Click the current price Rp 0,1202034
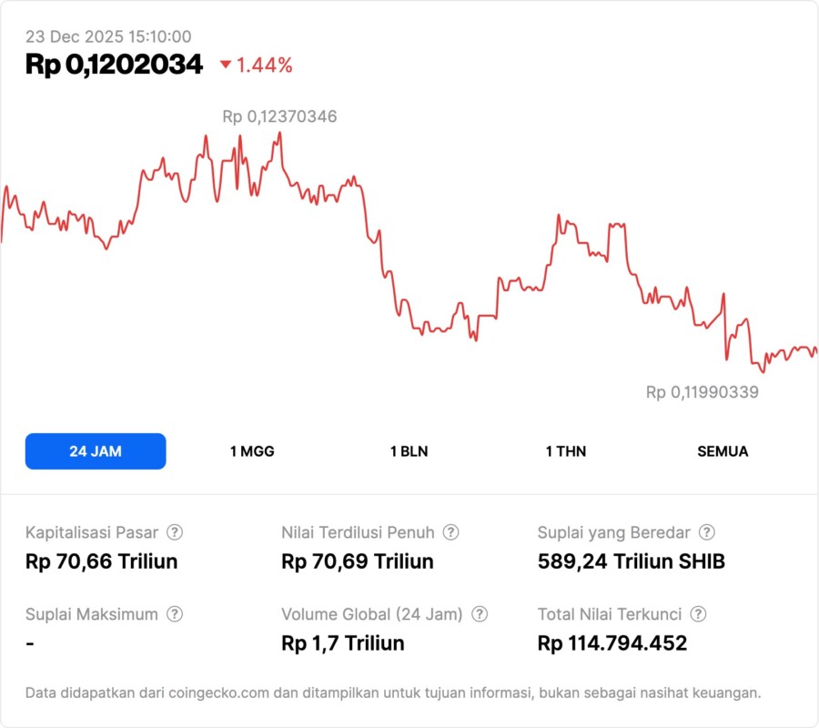 114,65
